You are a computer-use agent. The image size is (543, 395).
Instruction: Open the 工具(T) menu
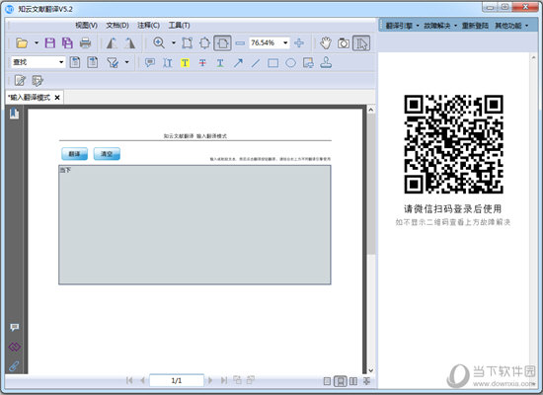click(179, 26)
